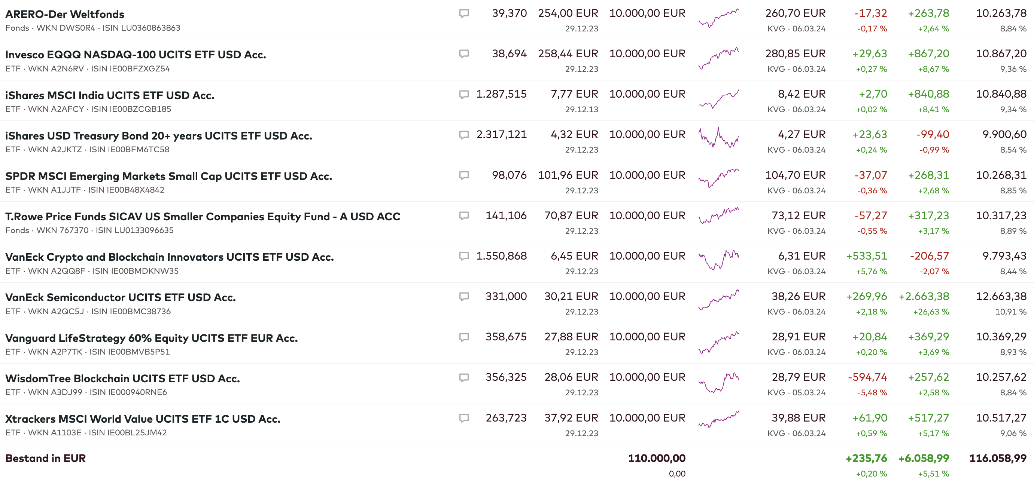Open the comment icon for iShares MSCI India
Viewport: 1034px width, 484px height.
pos(463,95)
